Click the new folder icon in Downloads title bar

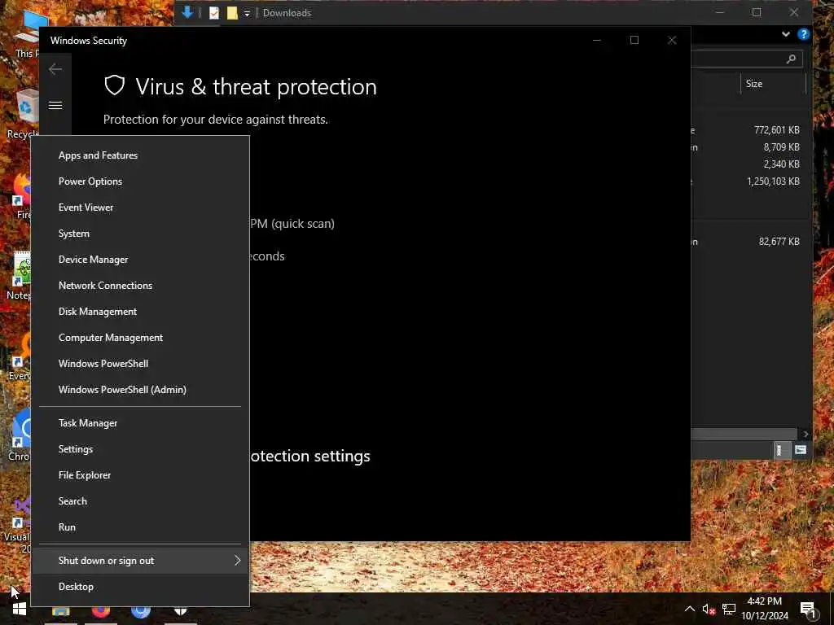232,13
